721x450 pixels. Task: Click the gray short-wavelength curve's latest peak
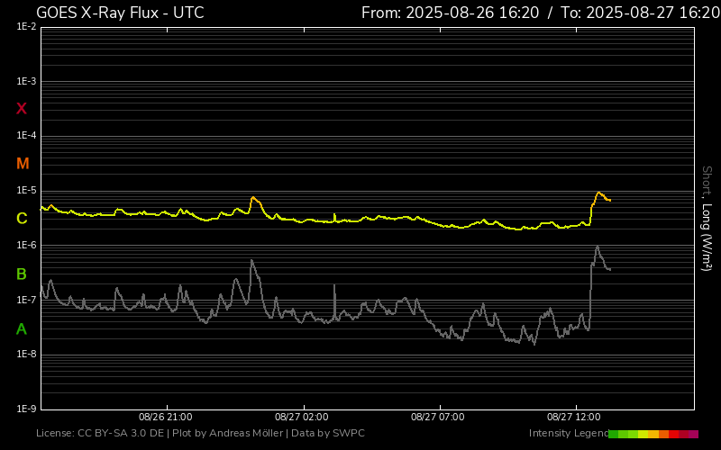click(x=597, y=247)
